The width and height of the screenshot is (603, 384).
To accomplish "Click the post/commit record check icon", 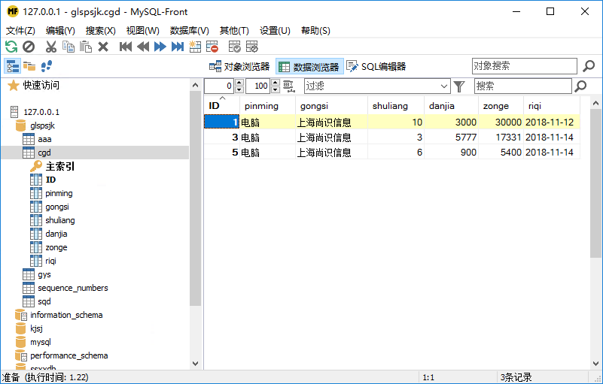I will 234,47.
